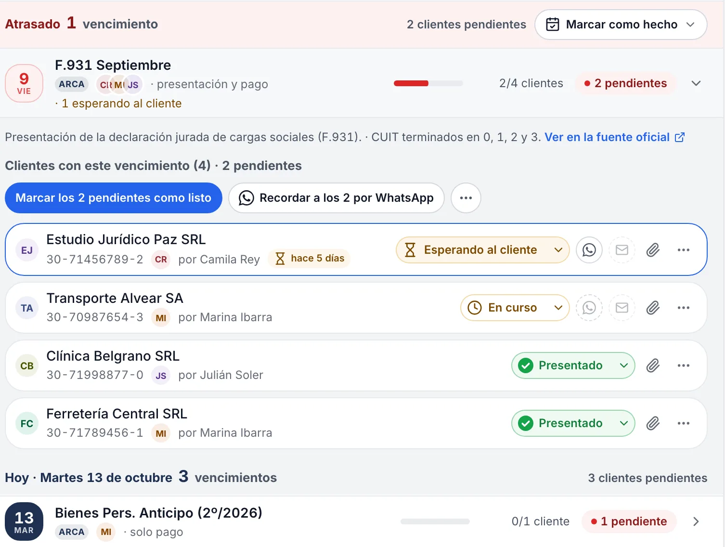Click CUIT 30-71998877-0

tap(95, 375)
